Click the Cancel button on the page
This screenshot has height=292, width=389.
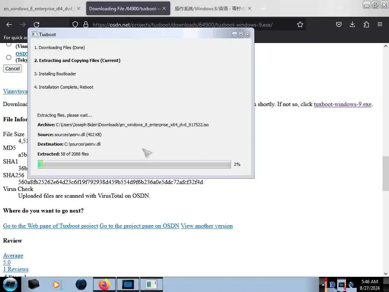click(x=13, y=68)
